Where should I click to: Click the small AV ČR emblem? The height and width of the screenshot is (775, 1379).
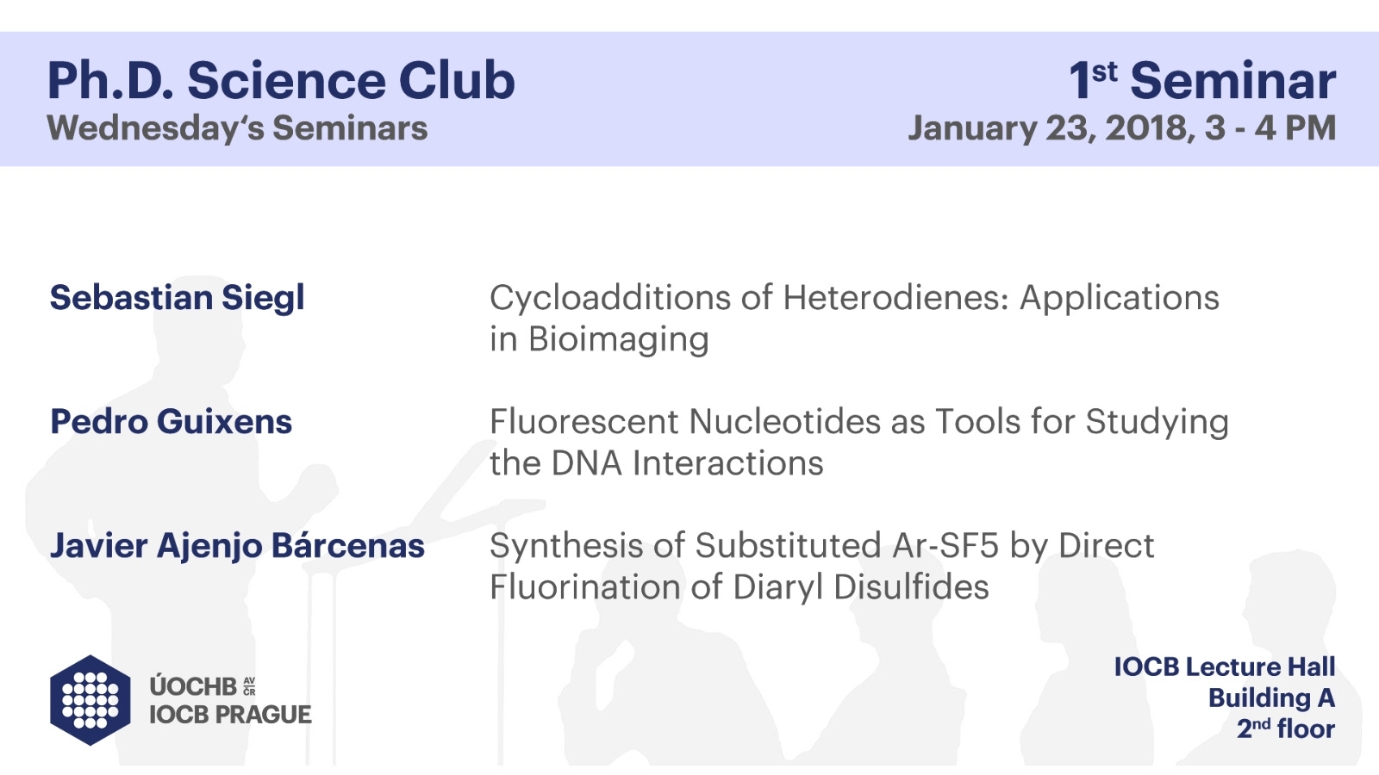[249, 685]
